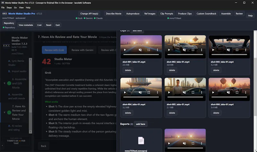The width and height of the screenshot is (257, 152).
Task: Click add here next to Exports
Action: coord(140,124)
